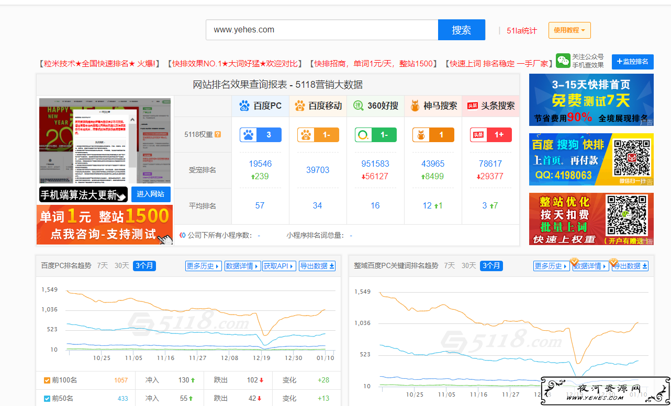Image resolution: width=671 pixels, height=406 pixels.
Task: Click the 关注公众号 手机查效果 text
Action: tap(588, 61)
